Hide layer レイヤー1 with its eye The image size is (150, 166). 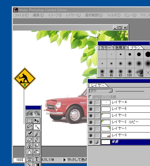(x=91, y=129)
